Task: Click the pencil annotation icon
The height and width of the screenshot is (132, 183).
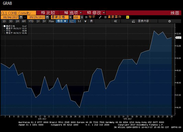Action: [100, 17]
